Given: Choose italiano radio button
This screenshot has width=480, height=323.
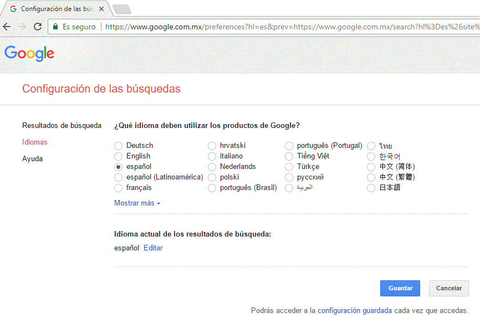Looking at the screenshot, I should [212, 156].
